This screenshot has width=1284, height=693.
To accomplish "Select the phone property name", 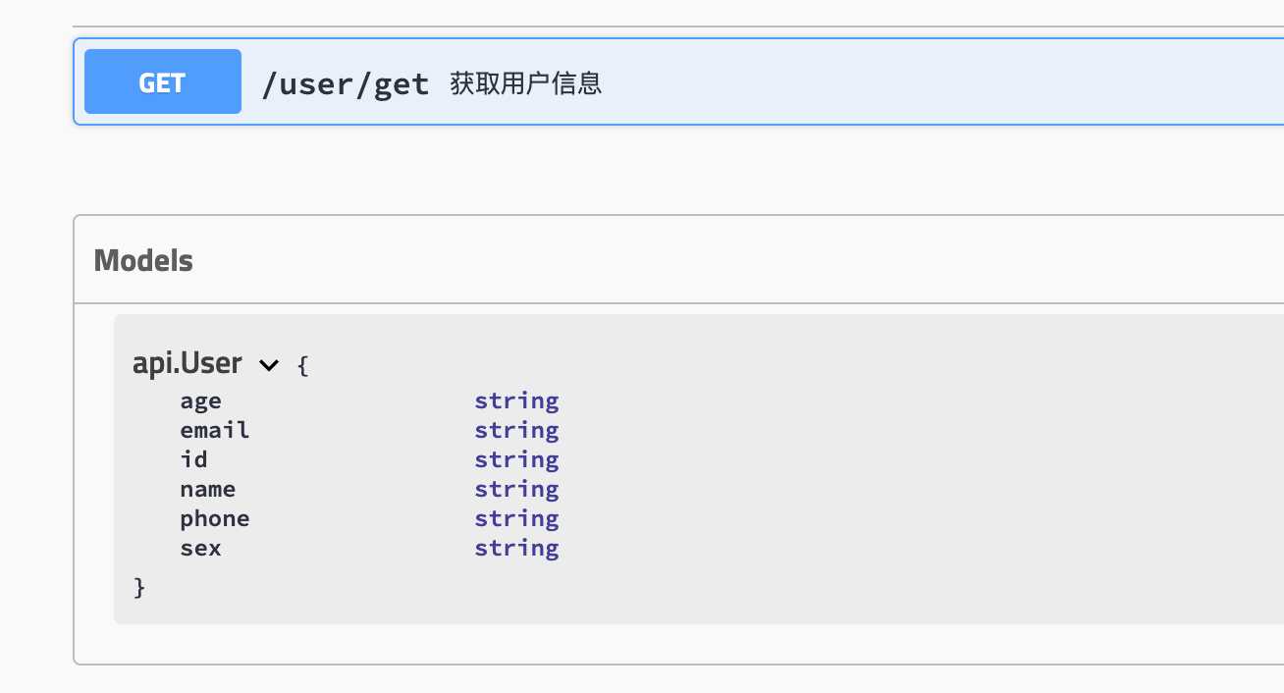I will pos(215,518).
